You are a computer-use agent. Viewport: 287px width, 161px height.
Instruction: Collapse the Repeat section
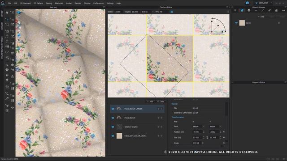click(x=174, y=104)
